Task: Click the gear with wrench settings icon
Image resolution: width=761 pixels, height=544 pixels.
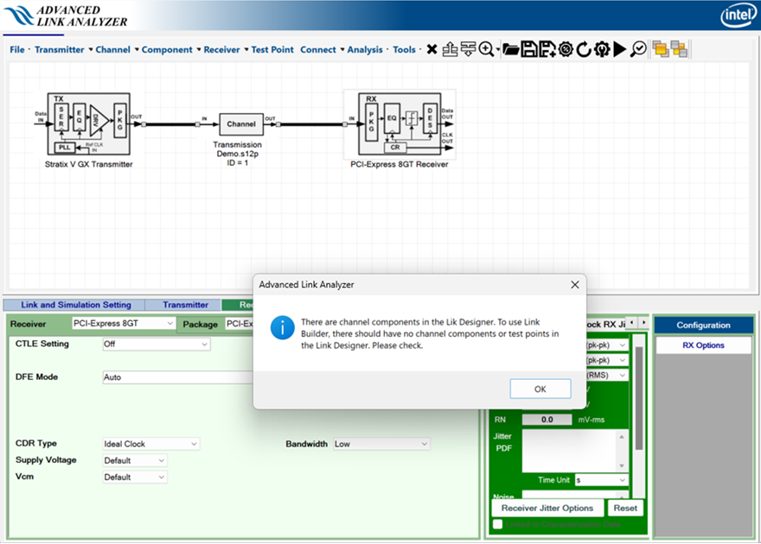Action: tap(602, 50)
